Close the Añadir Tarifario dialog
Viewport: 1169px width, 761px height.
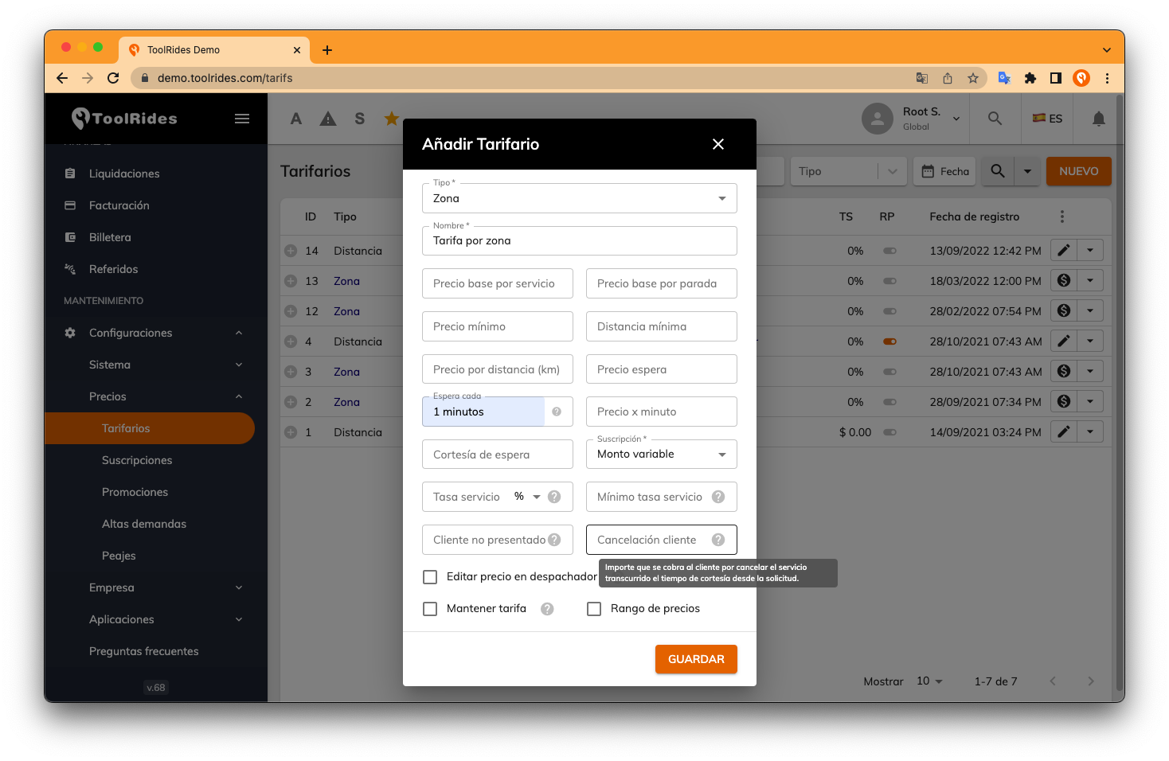[x=717, y=144]
